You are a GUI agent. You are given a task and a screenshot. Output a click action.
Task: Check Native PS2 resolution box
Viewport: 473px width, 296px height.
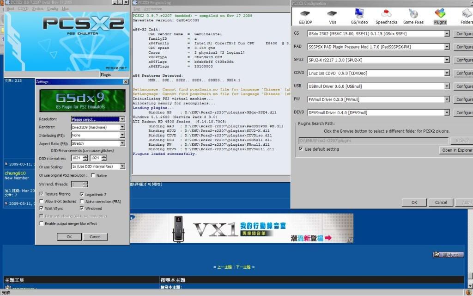tap(93, 175)
